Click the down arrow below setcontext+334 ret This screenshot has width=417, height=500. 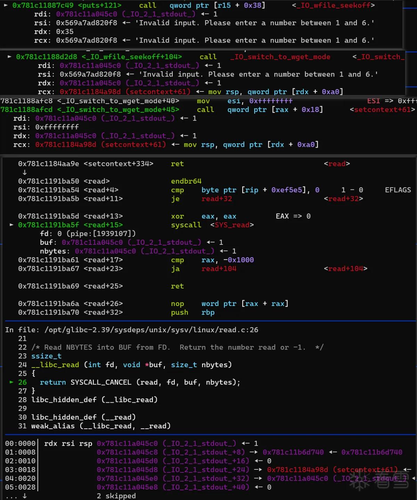point(25,172)
